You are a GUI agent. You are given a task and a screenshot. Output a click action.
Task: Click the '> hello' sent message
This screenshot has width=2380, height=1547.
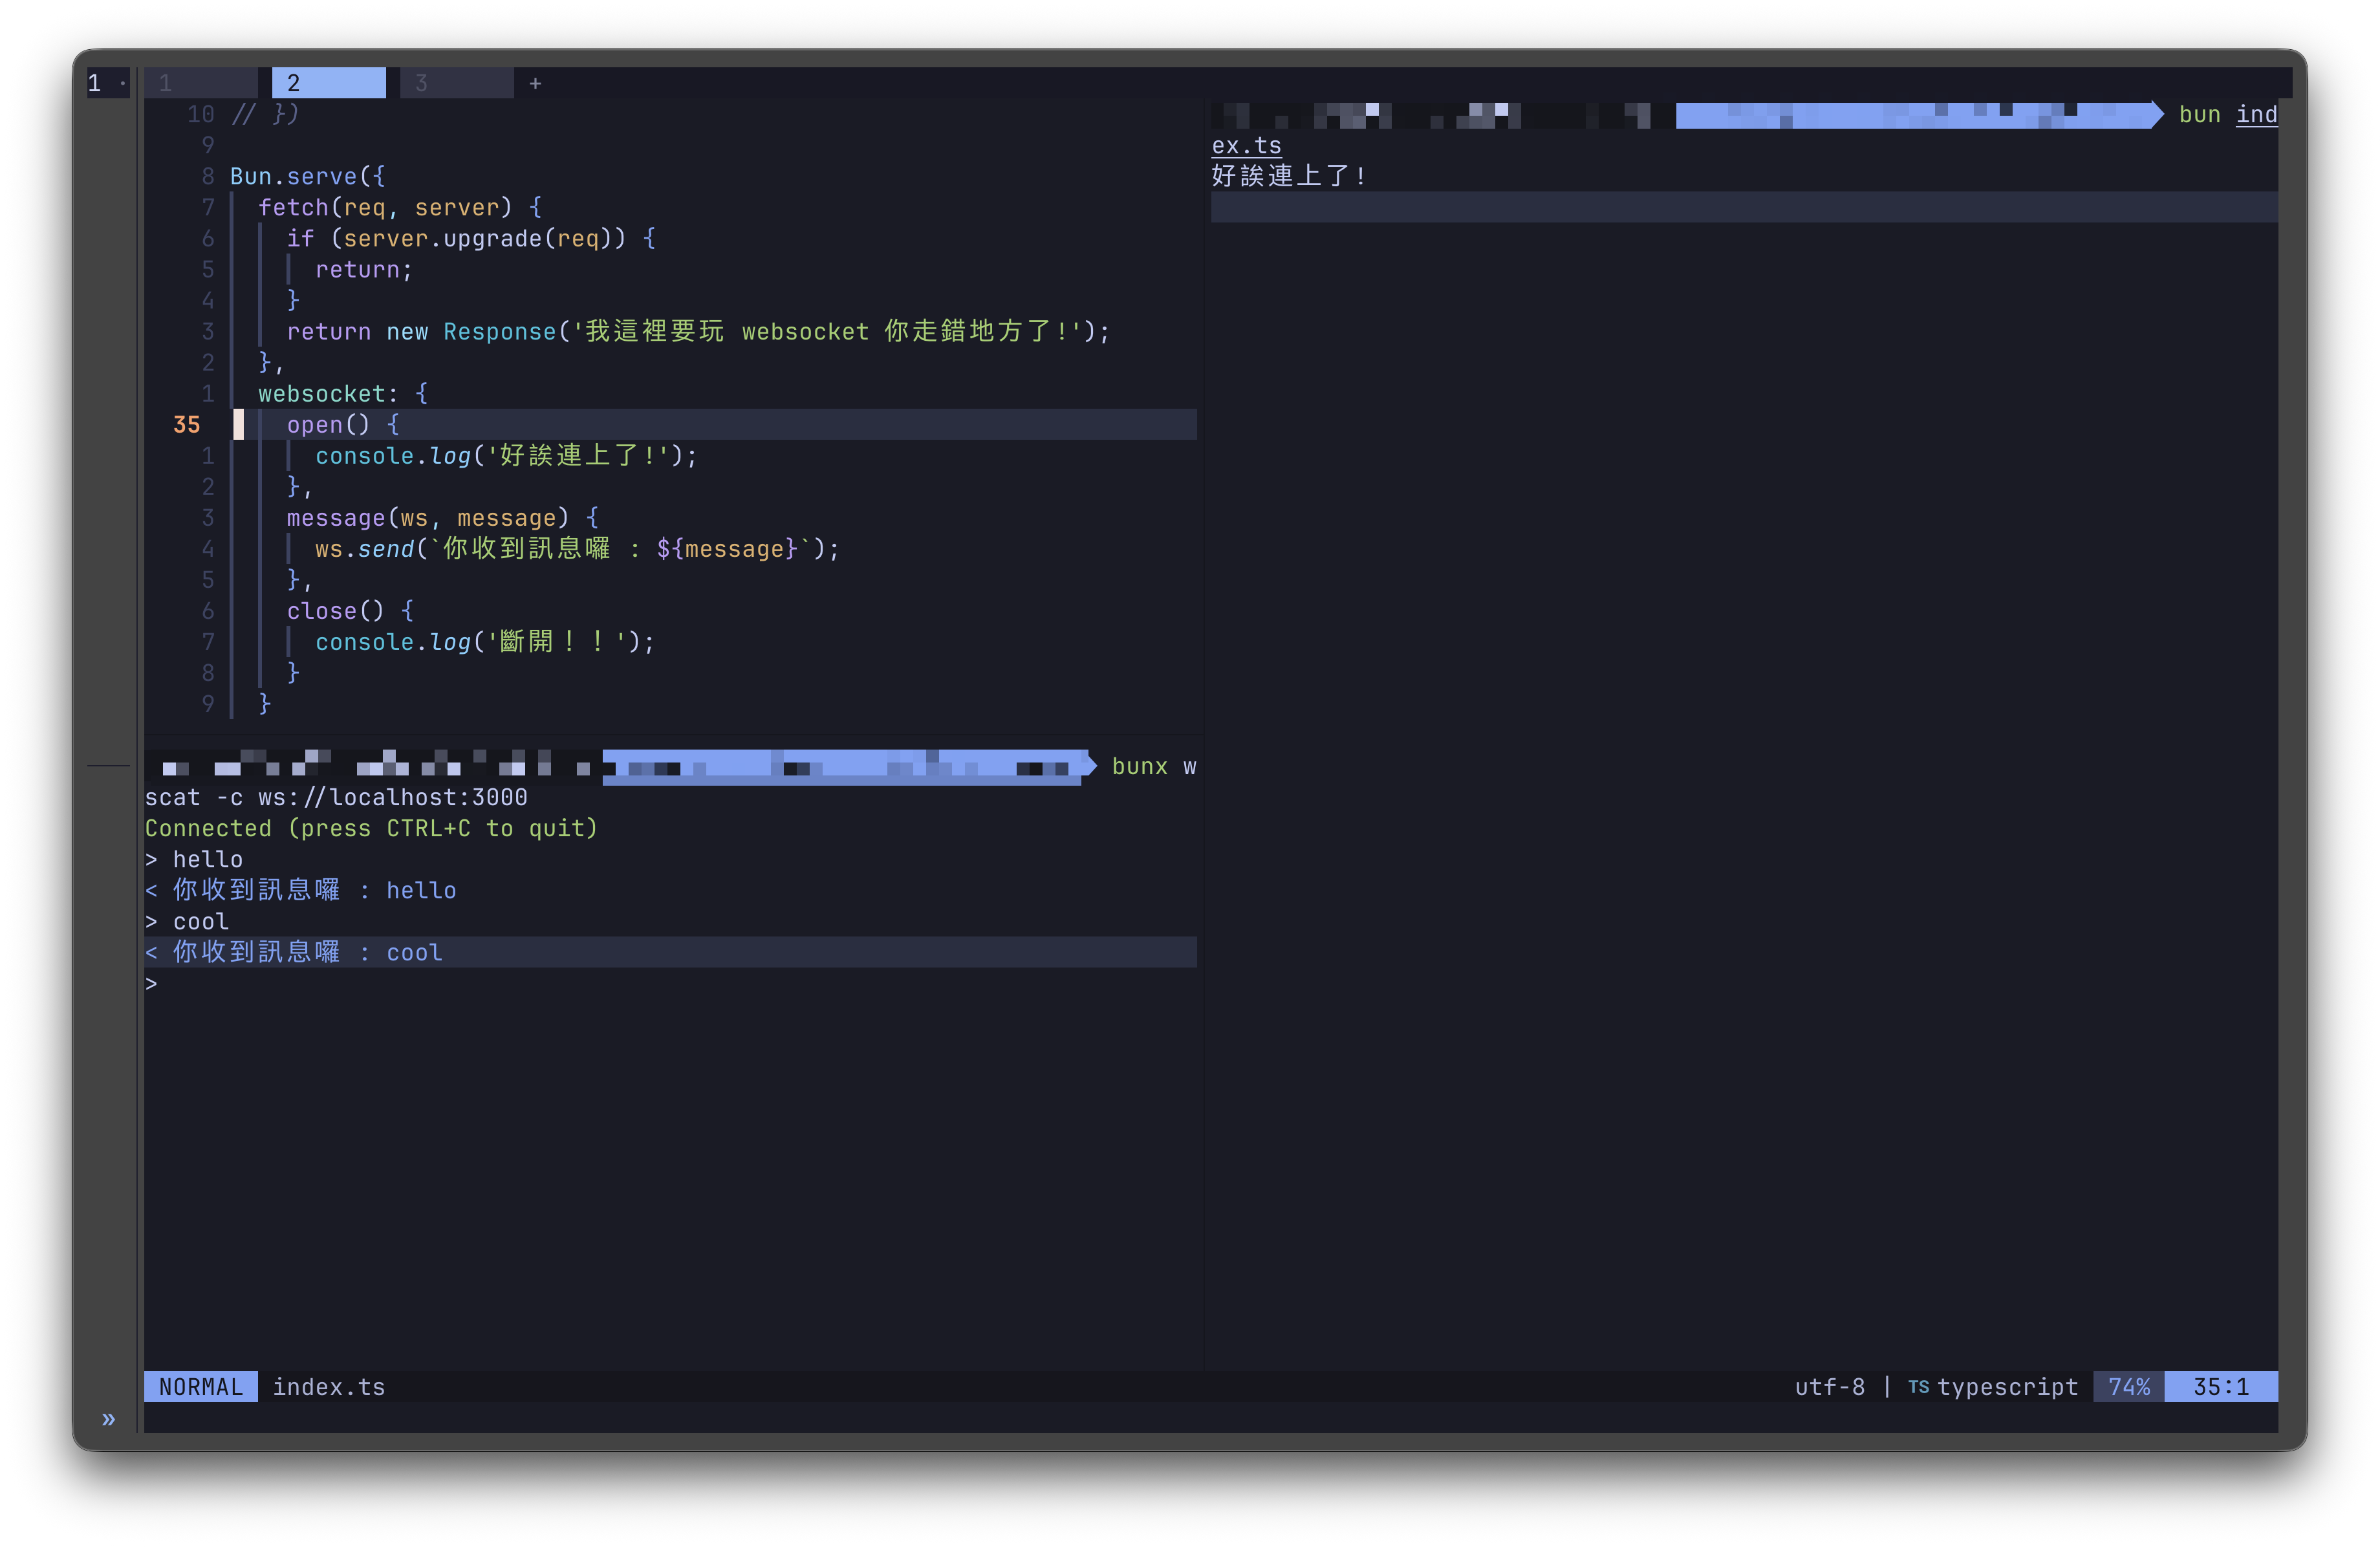[193, 859]
